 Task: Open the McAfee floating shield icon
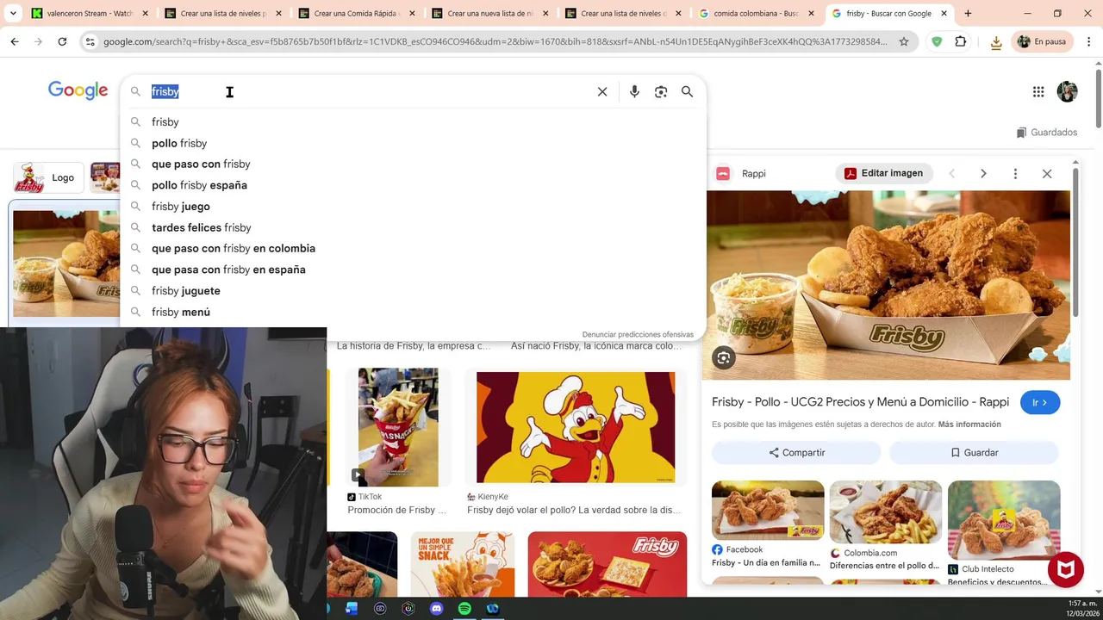(1066, 569)
